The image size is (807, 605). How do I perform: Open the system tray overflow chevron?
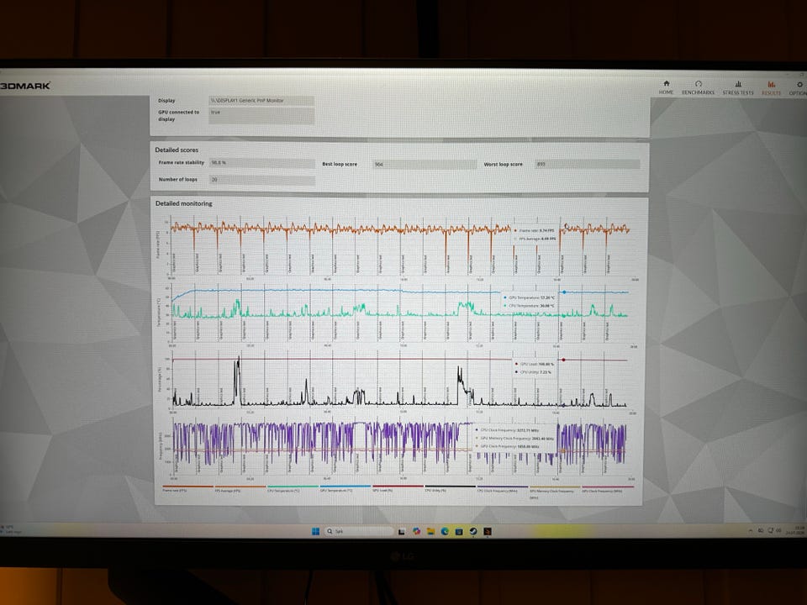[x=751, y=530]
